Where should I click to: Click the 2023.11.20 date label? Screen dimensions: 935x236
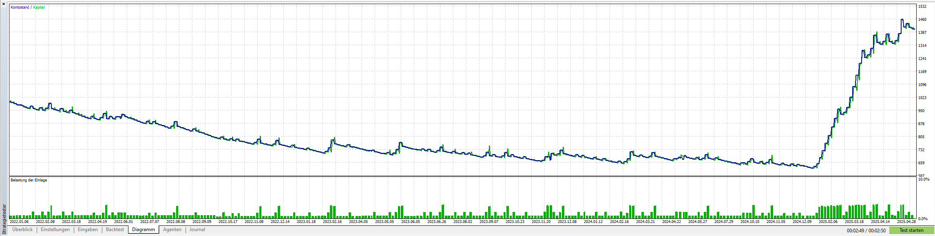coord(541,222)
